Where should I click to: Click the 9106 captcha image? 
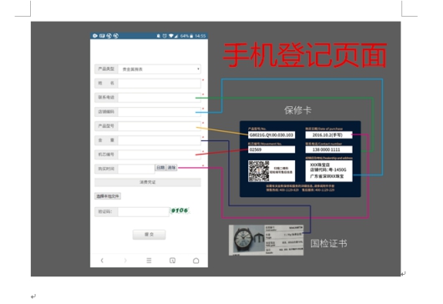(180, 210)
